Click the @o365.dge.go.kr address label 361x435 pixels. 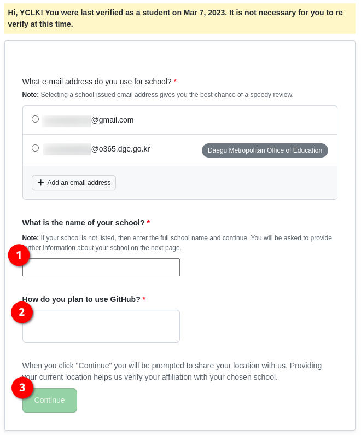click(120, 149)
